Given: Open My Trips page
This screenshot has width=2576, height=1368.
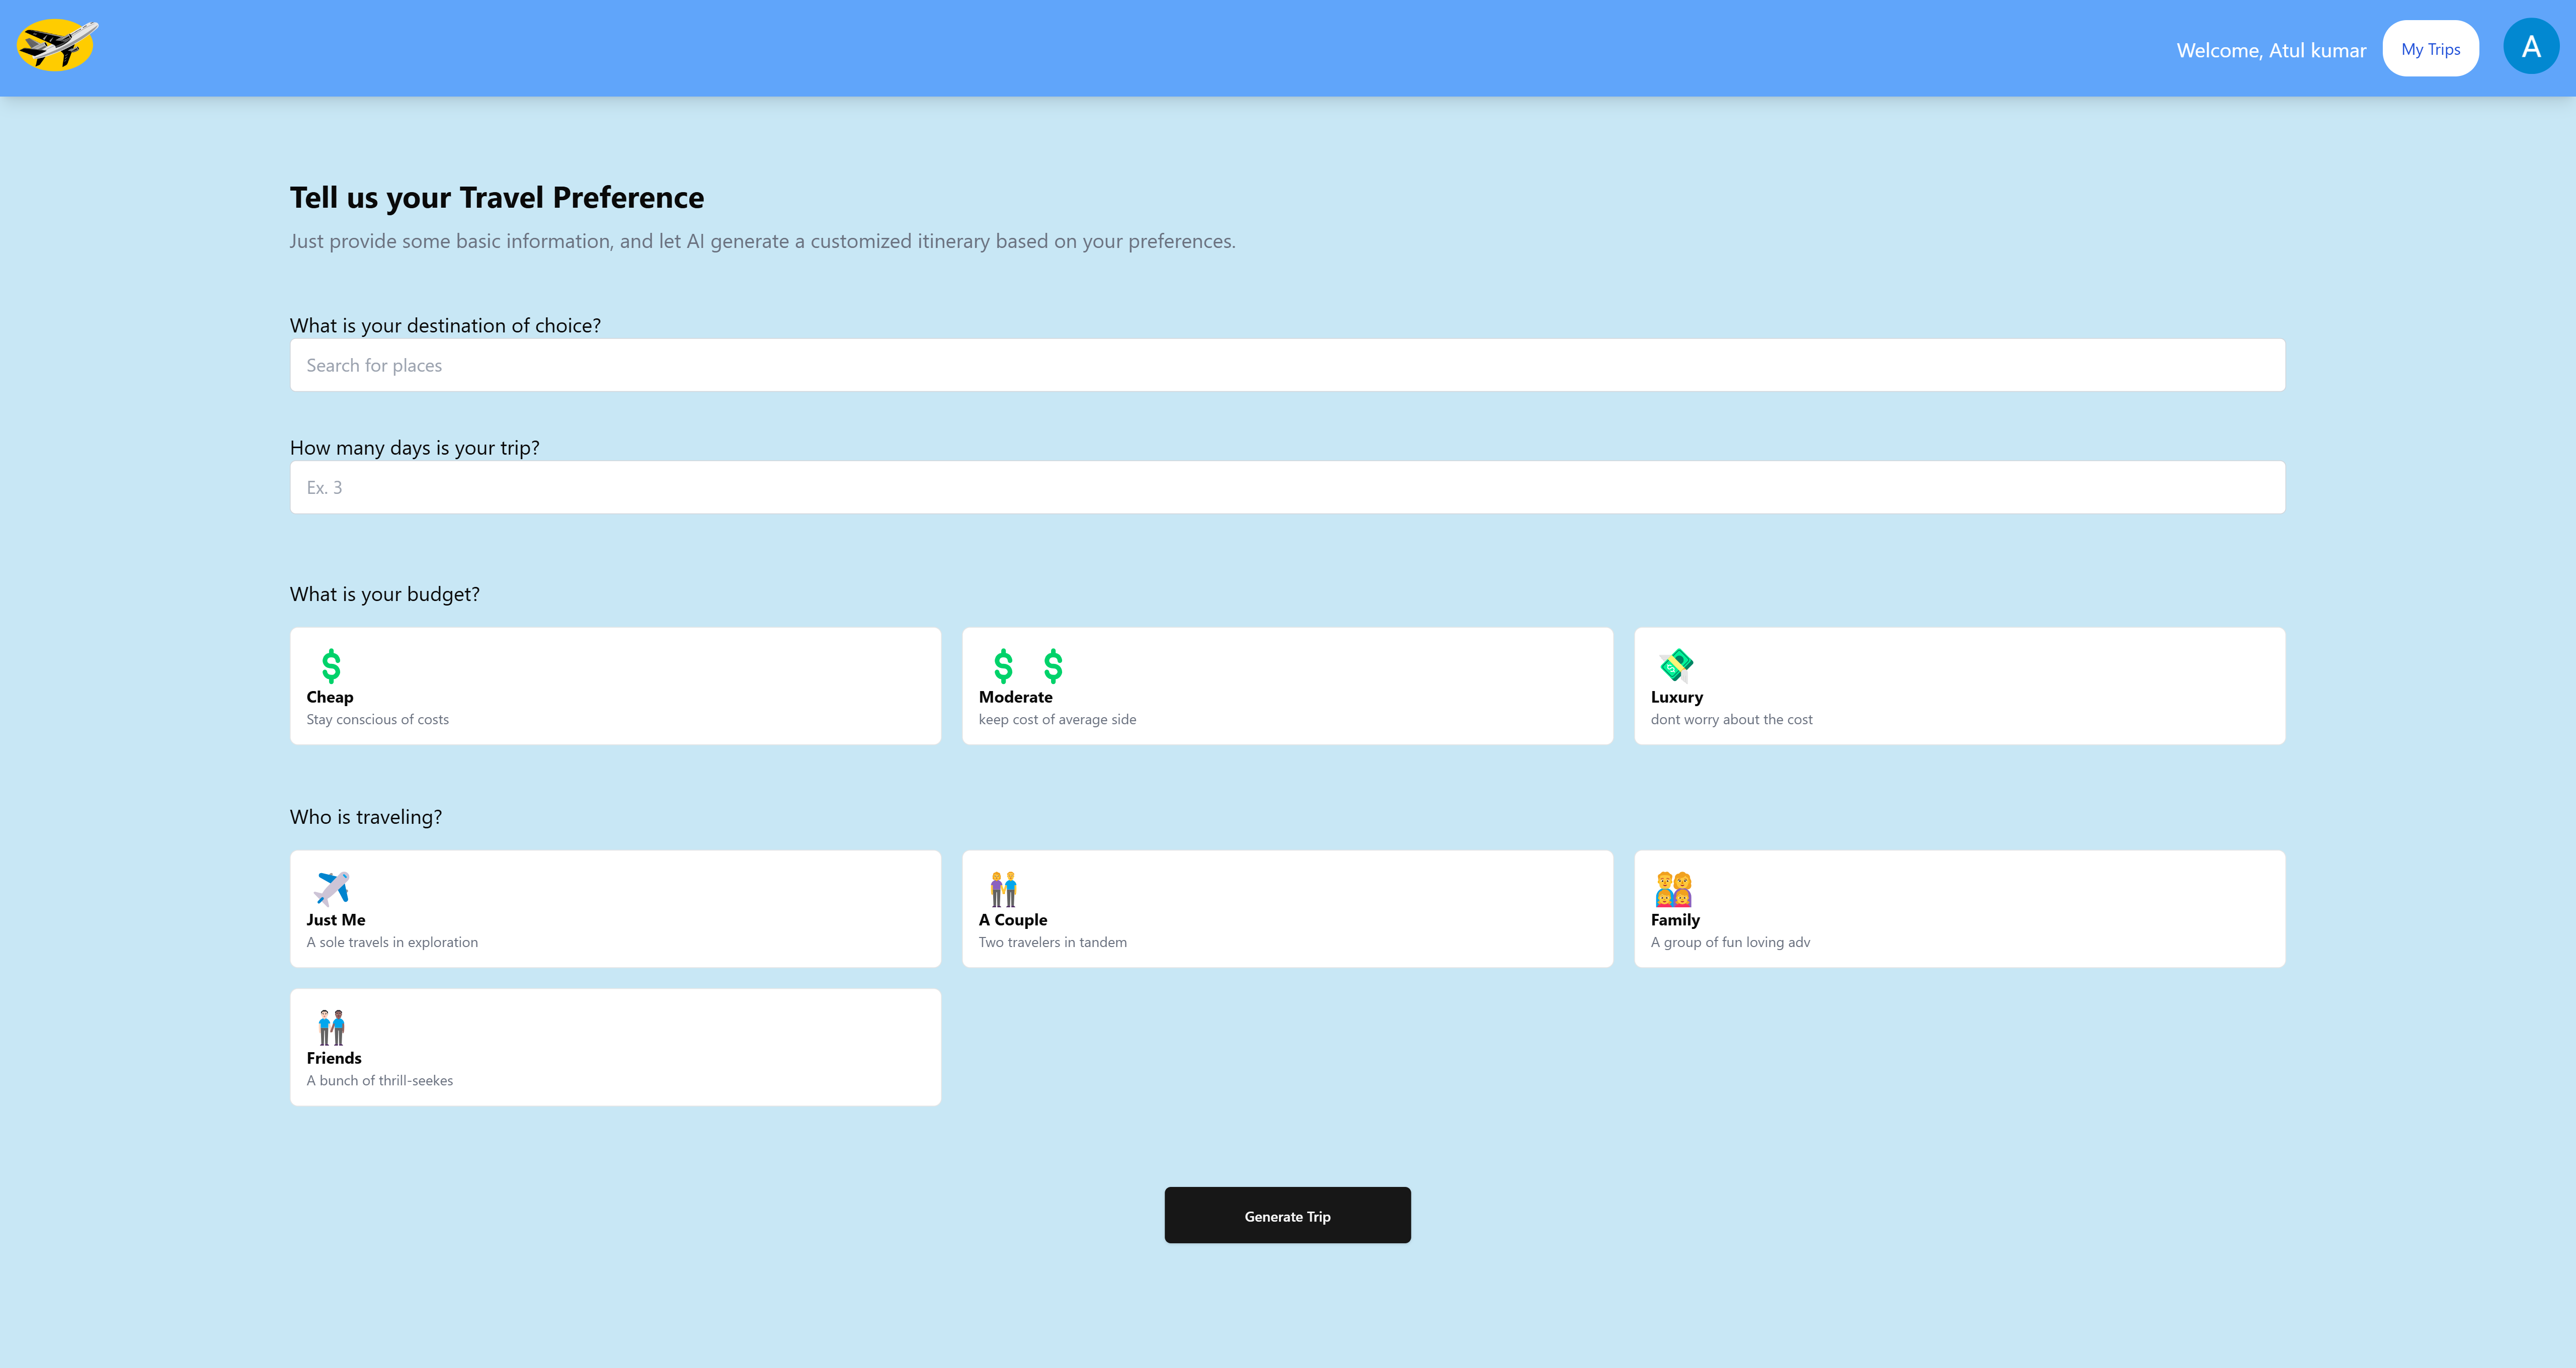Looking at the screenshot, I should pyautogui.click(x=2430, y=49).
